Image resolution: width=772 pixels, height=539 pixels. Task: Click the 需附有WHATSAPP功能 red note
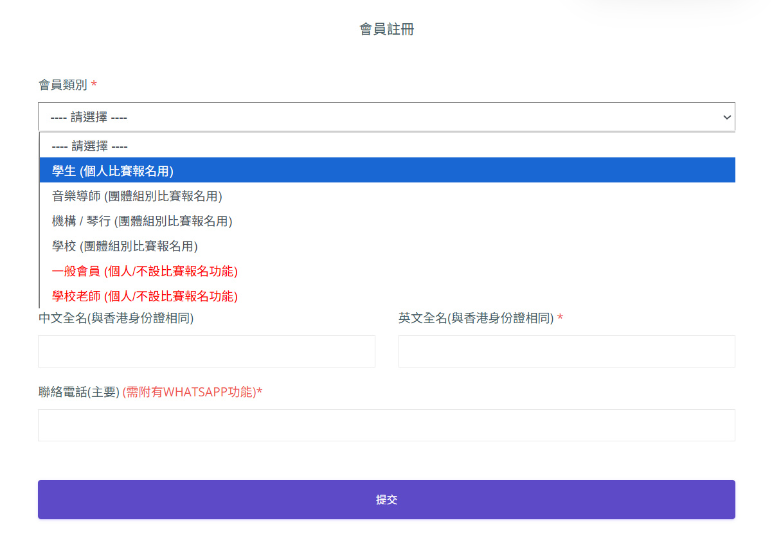point(192,392)
